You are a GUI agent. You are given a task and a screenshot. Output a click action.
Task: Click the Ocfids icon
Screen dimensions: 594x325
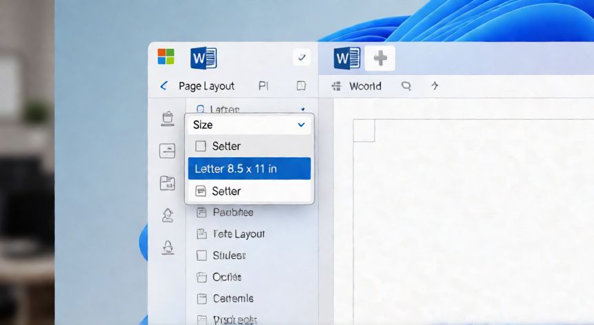coord(201,277)
